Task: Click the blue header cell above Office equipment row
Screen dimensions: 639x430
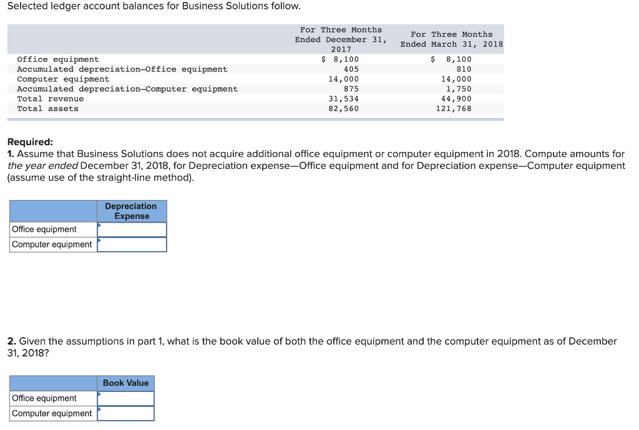Action: [x=53, y=211]
